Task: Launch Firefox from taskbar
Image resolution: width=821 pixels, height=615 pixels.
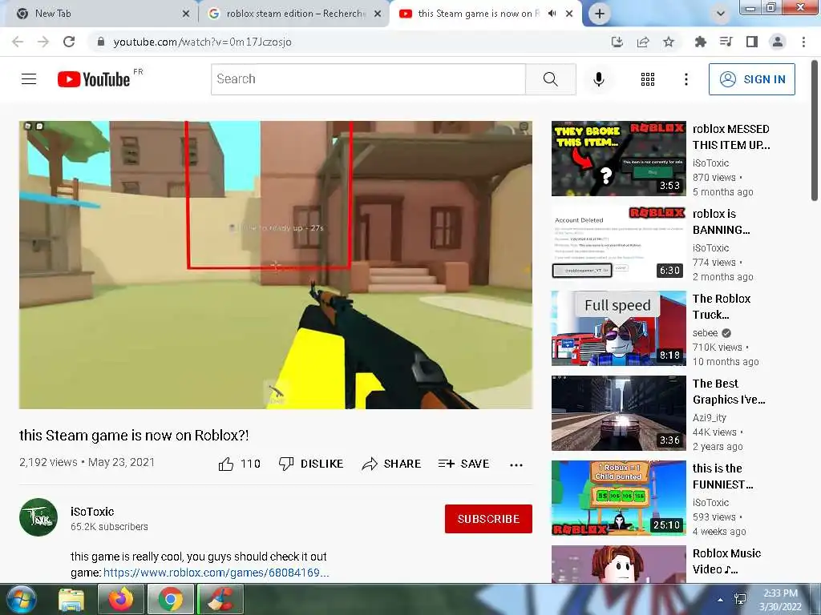Action: point(121,600)
